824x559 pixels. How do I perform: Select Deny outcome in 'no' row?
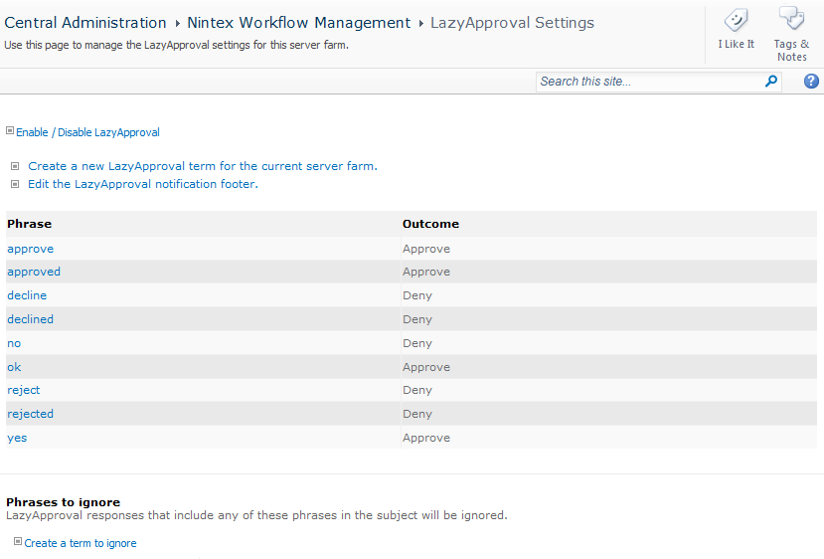417,343
